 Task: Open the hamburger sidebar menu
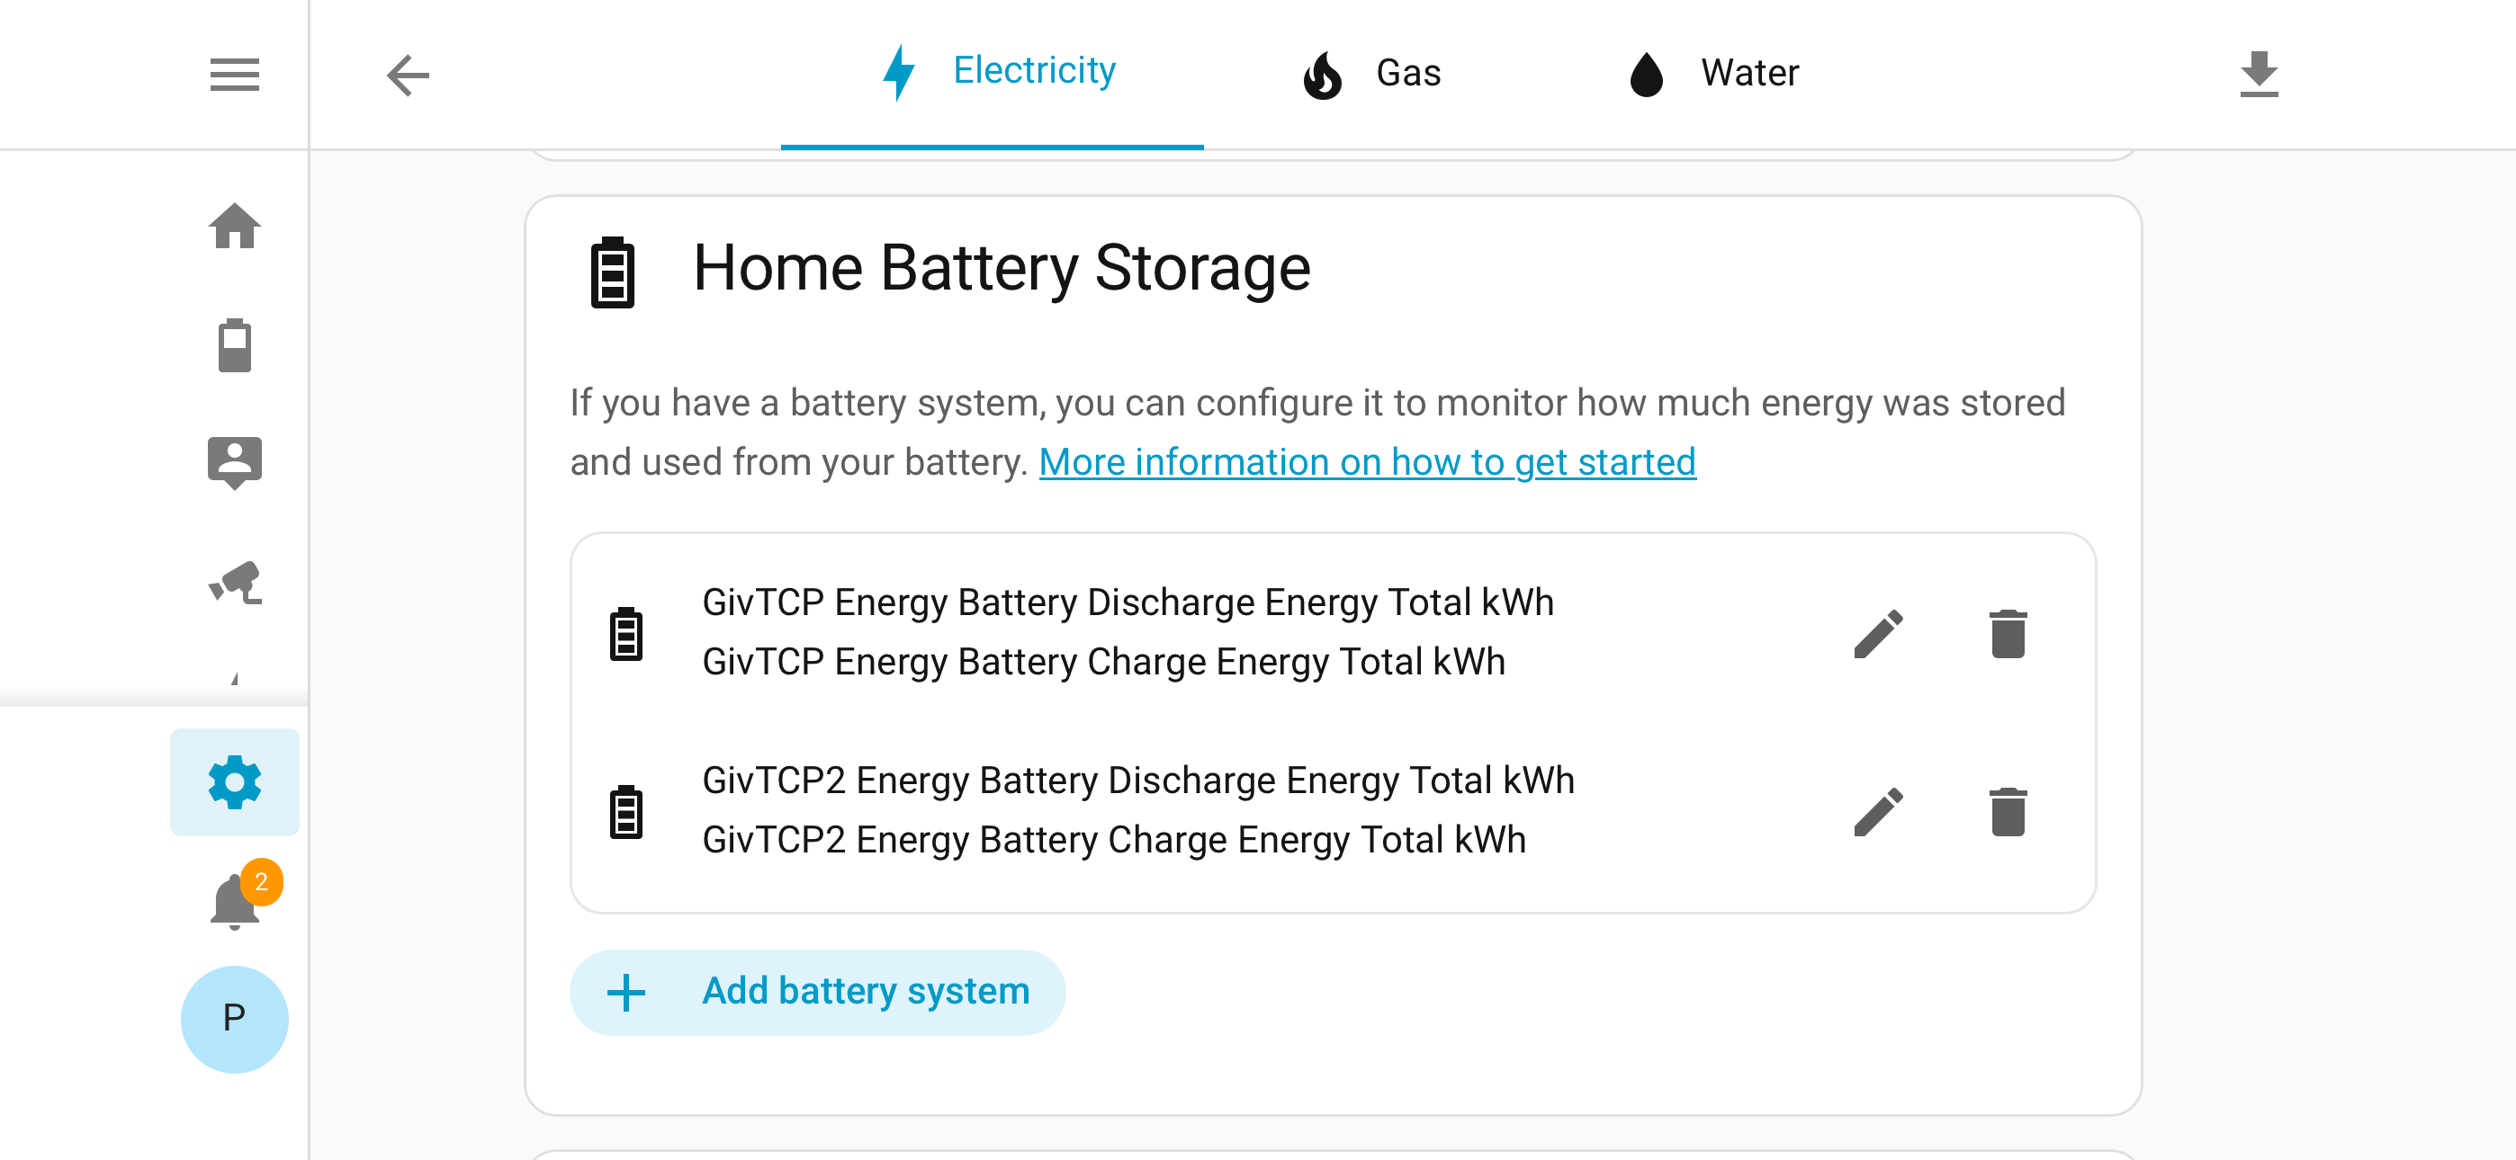click(x=234, y=75)
